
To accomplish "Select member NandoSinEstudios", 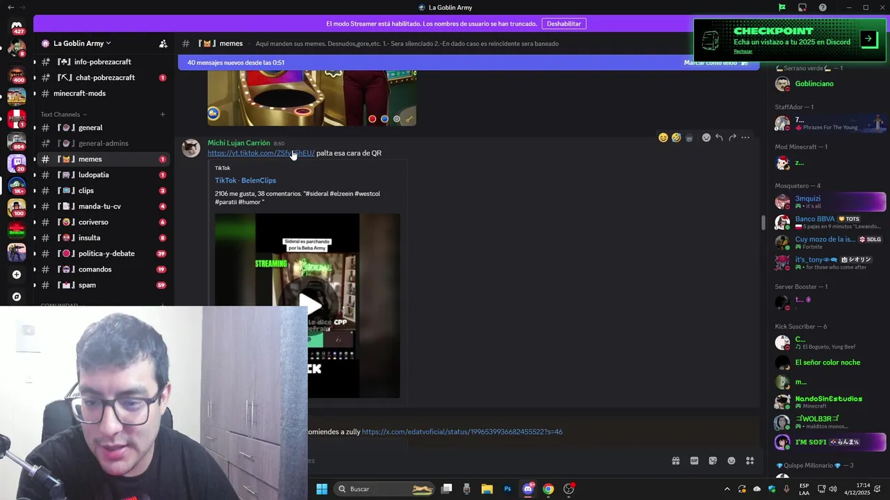I will (x=830, y=401).
